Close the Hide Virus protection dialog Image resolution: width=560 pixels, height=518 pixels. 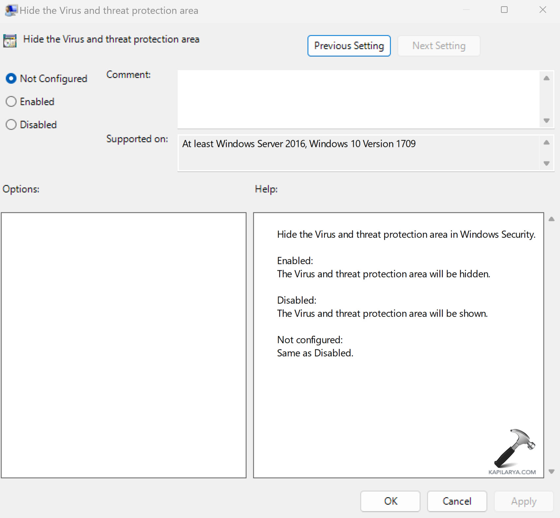pos(543,10)
